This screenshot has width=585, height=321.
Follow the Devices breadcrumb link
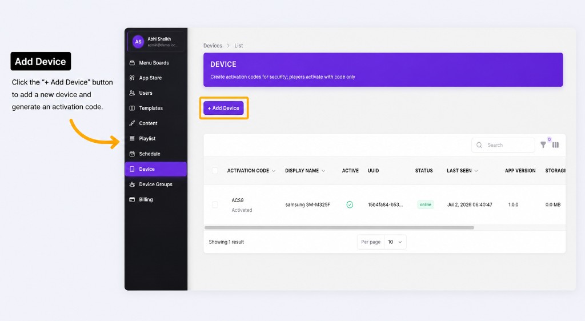coord(213,46)
